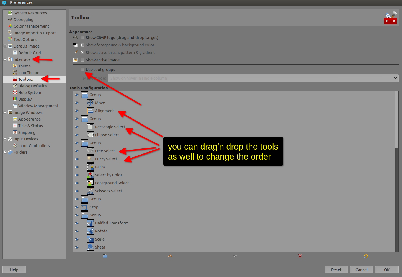402x277 pixels.
Task: Click the Color Management icon in sidebar
Action: tap(10, 26)
